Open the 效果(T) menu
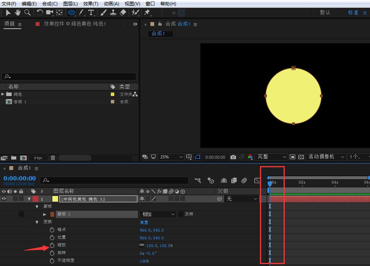The image size is (370, 266). 91,3
